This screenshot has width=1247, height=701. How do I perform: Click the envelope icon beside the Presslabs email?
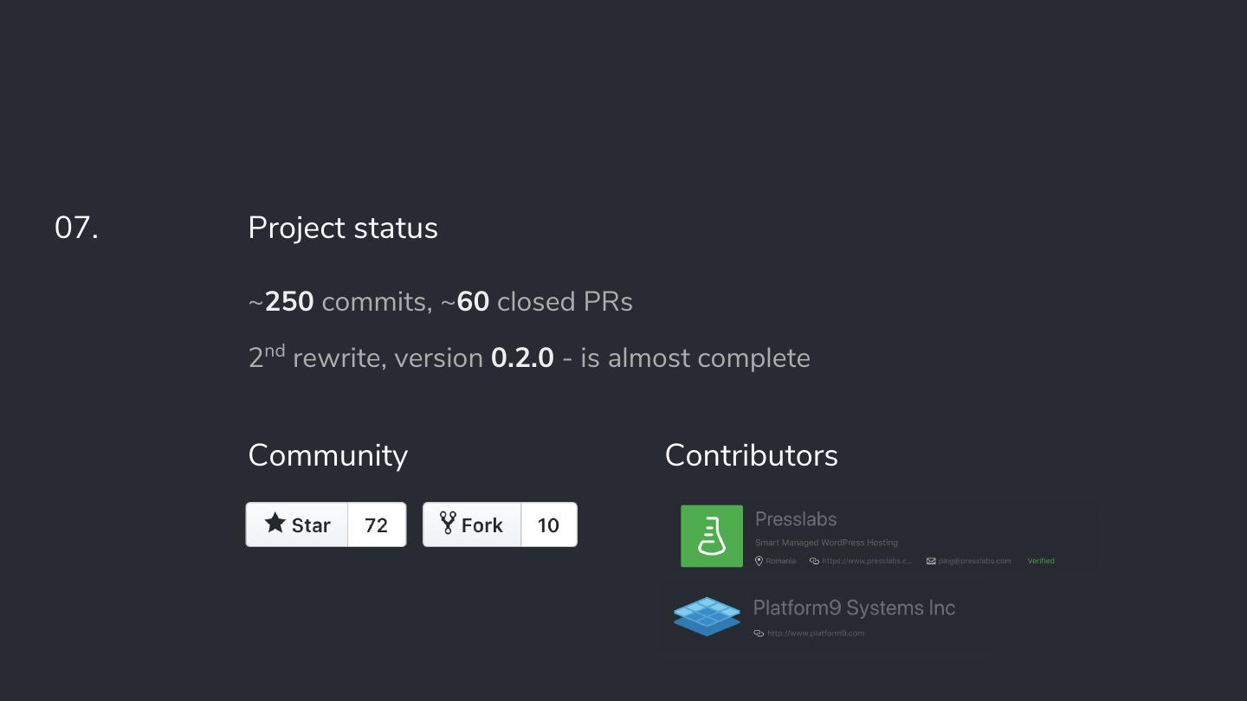pos(931,561)
